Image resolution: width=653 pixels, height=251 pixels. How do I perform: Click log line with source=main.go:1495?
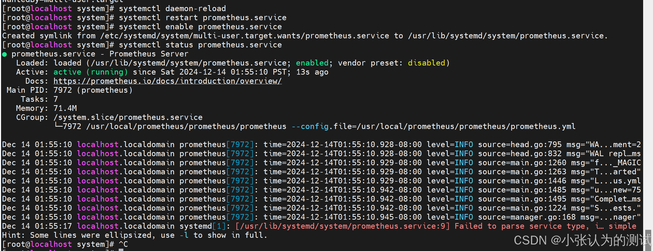pyautogui.click(x=321, y=199)
